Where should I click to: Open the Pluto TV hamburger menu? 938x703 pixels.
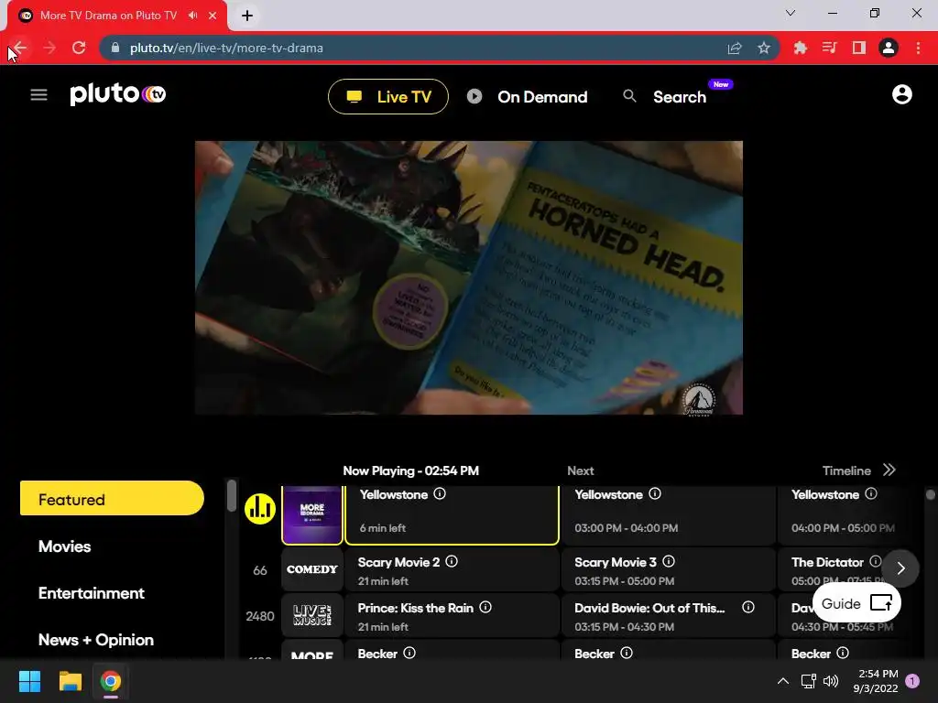click(38, 94)
